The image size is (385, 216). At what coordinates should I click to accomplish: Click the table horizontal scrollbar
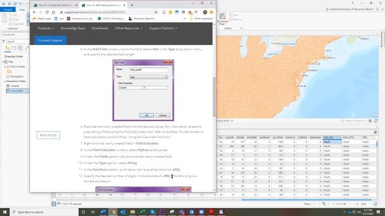tap(306, 200)
